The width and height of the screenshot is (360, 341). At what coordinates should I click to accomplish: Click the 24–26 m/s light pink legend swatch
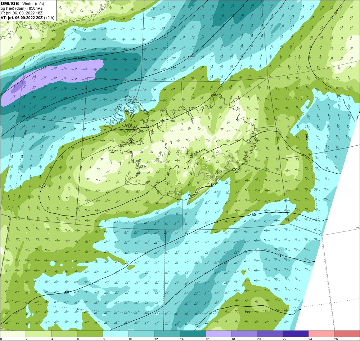coord(321,334)
